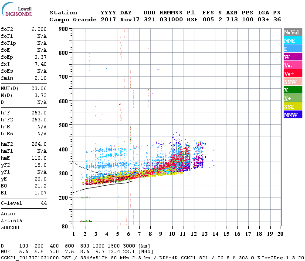Image resolution: width=305 pixels, height=261 pixels.
Task: Click the date Nov17 in header
Action: pyautogui.click(x=130, y=20)
